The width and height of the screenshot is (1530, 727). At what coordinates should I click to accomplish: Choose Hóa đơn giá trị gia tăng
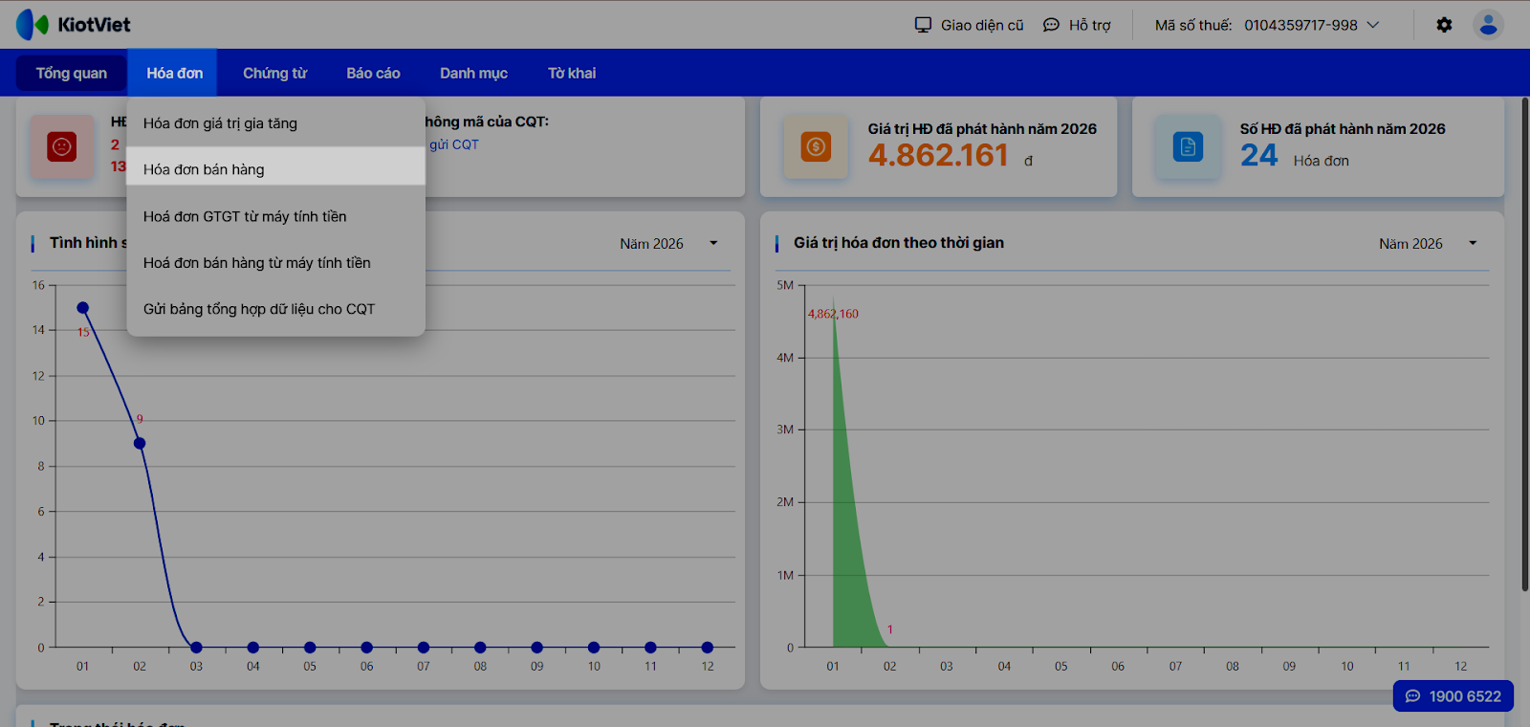220,123
